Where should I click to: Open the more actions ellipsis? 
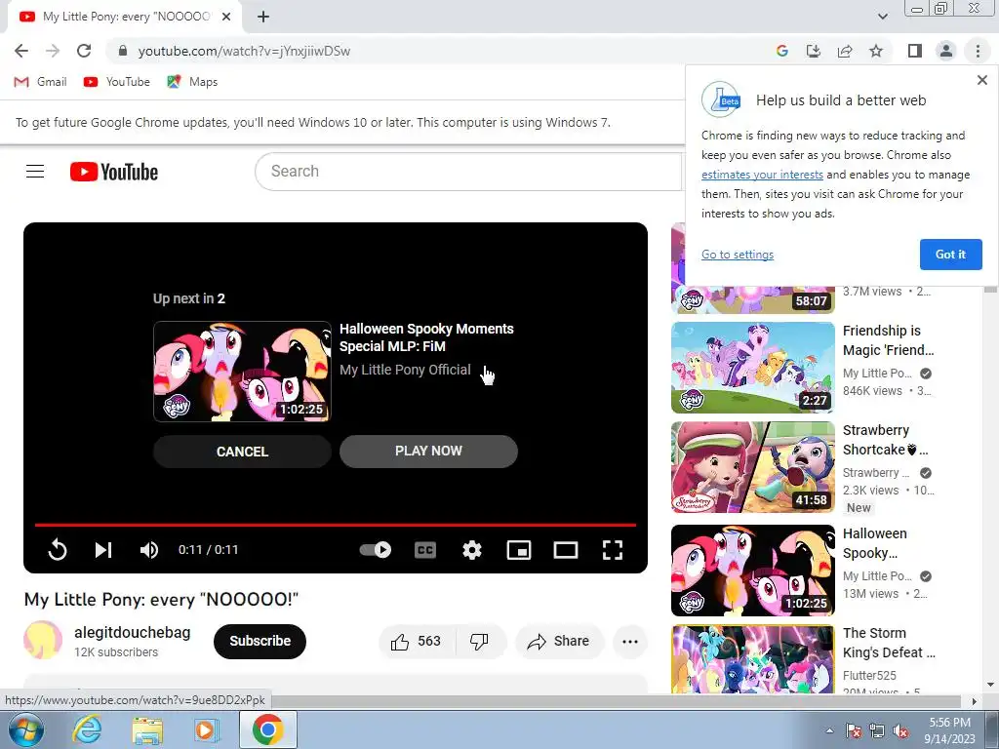(630, 642)
